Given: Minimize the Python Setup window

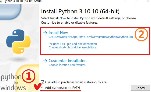Looking at the screenshot, I should 126,1.
